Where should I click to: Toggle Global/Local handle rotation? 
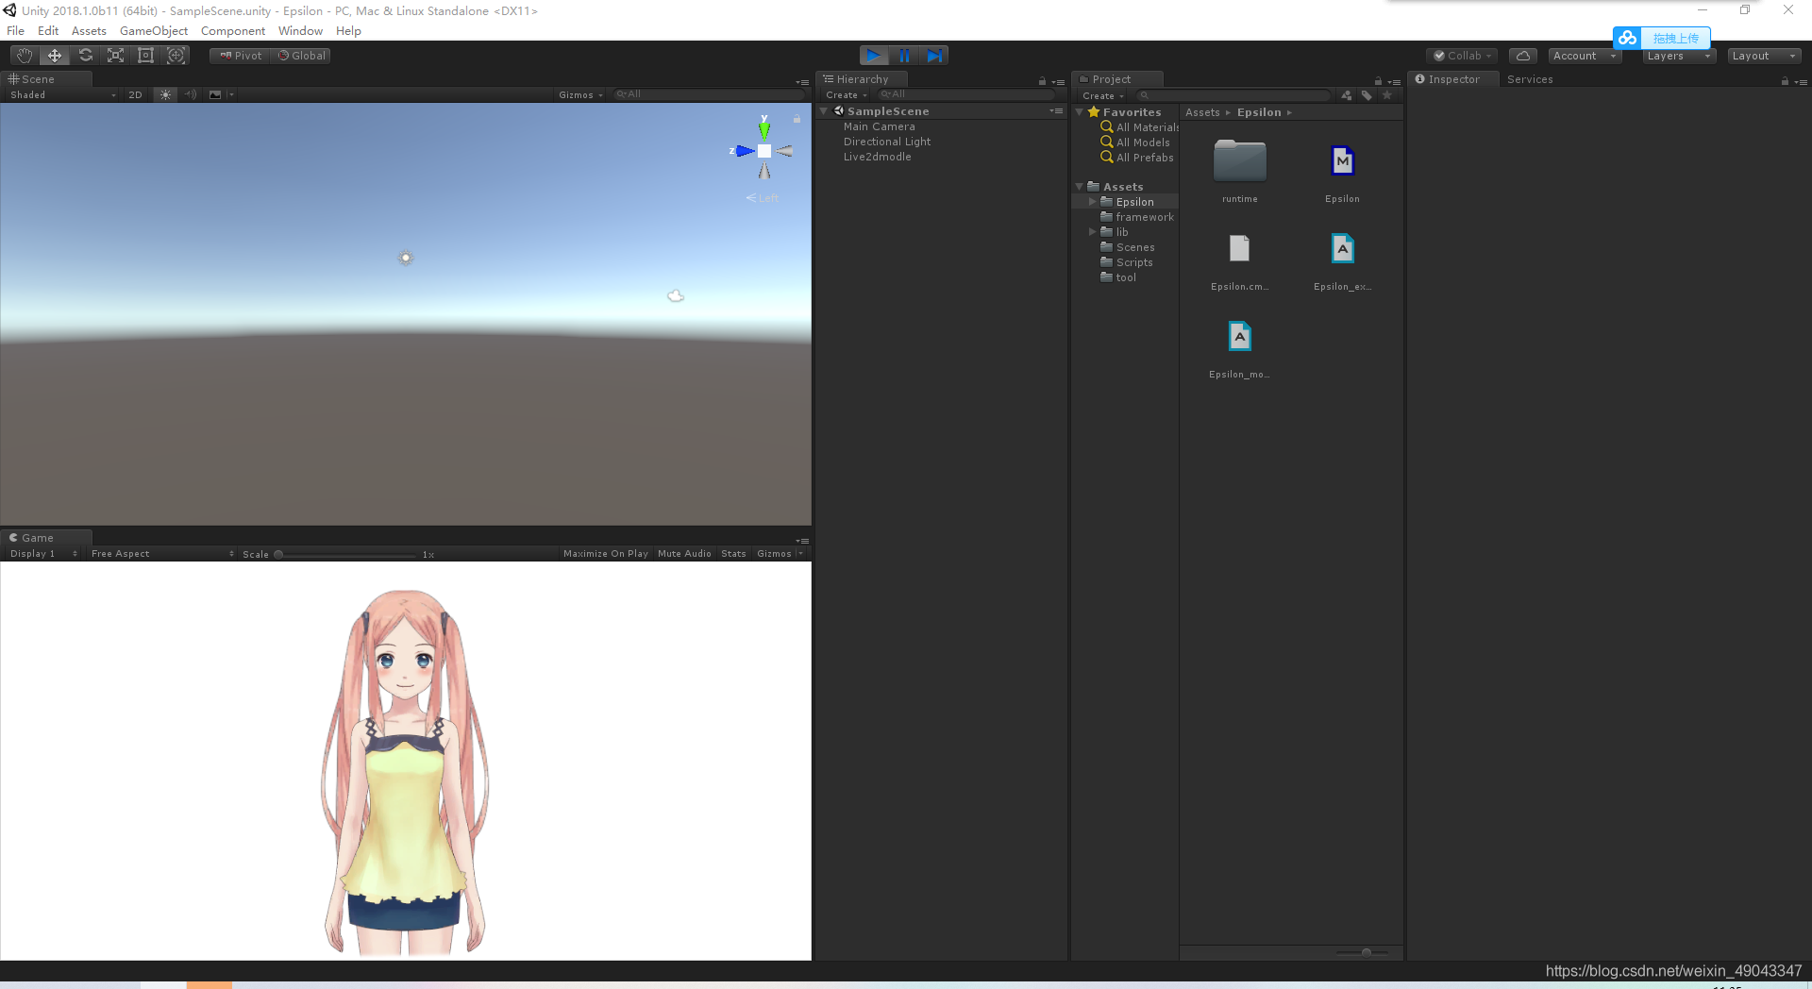[301, 56]
